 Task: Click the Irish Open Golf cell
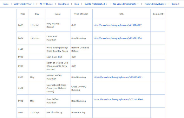click(x=58, y=57)
